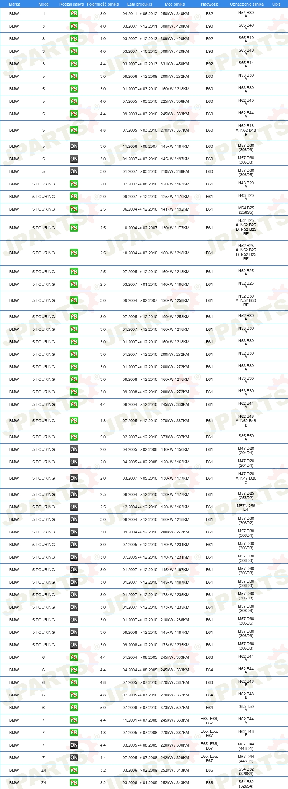Click the Oznaczenie silnika column header

(246, 4)
